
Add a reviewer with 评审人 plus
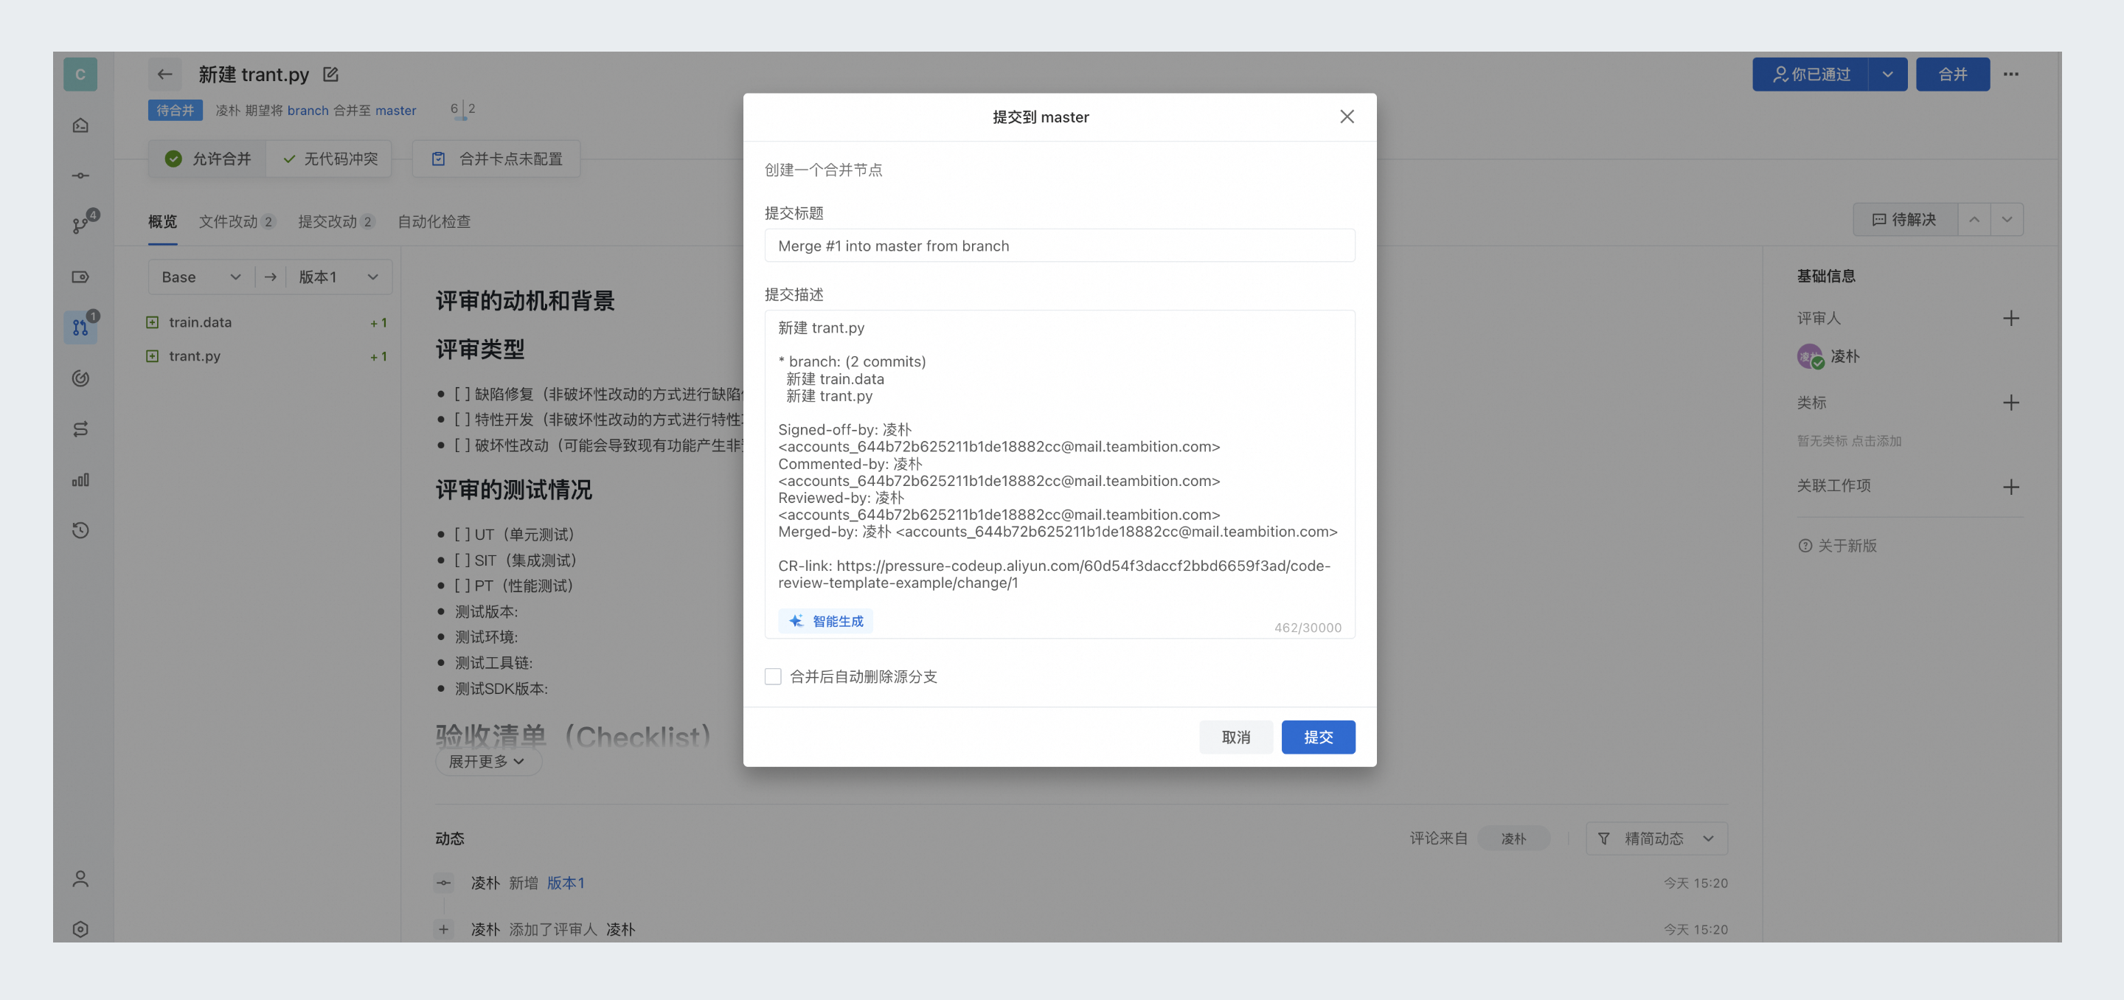2011,319
